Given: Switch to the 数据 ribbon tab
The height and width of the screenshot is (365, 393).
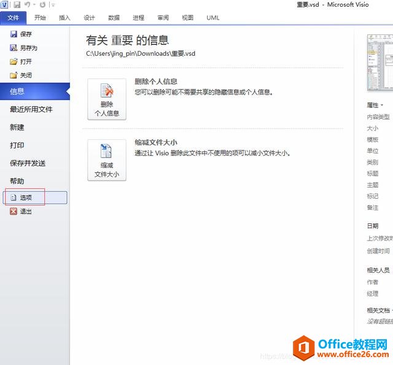Looking at the screenshot, I should point(114,18).
